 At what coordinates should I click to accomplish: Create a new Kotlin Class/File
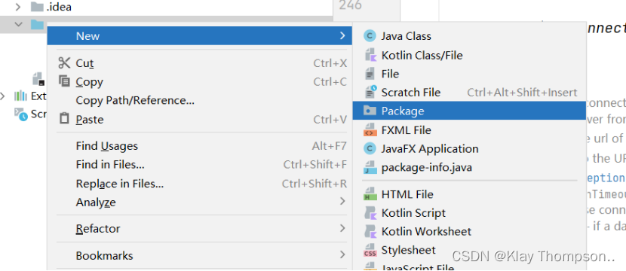(x=469, y=55)
